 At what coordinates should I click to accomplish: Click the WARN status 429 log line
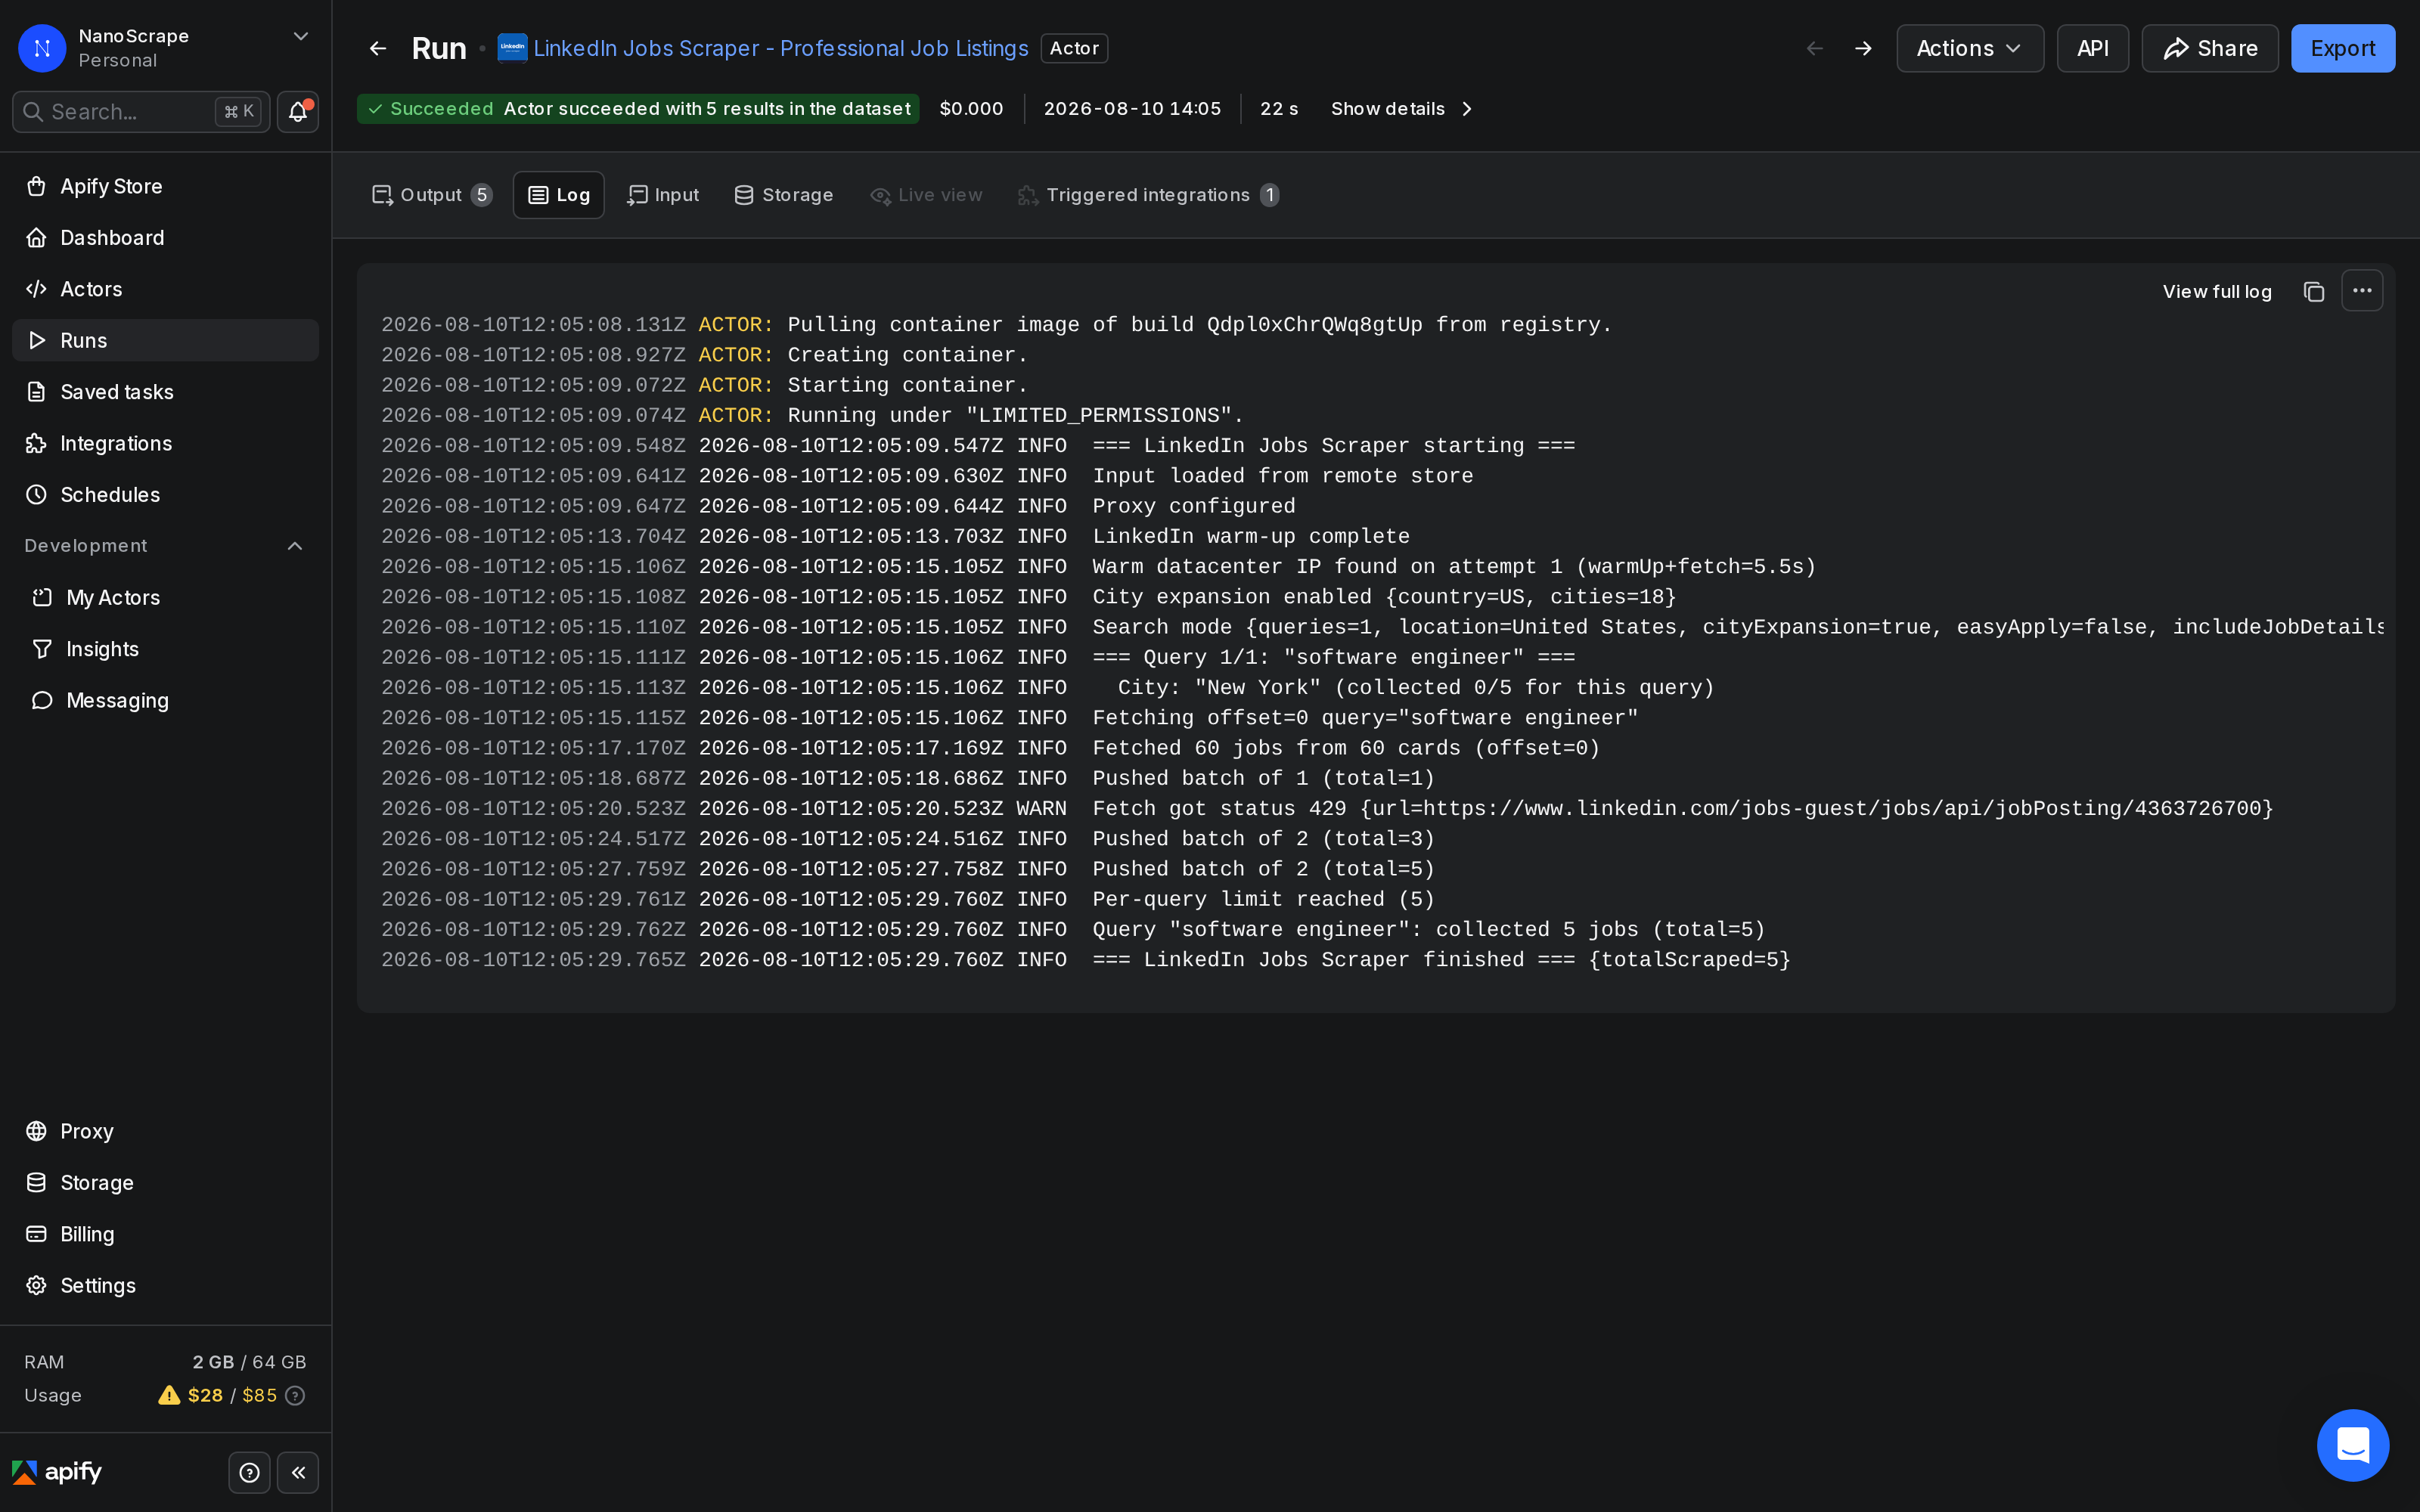[x=1327, y=809]
